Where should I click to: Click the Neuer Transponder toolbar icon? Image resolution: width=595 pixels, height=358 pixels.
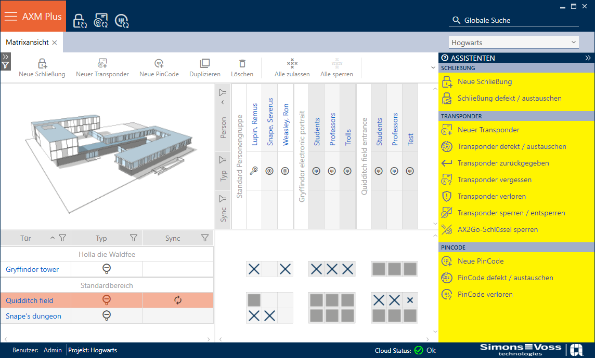102,63
